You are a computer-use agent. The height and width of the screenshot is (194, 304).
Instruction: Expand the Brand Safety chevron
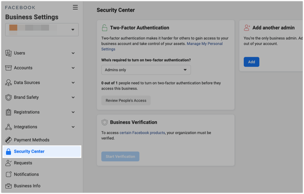(73, 97)
